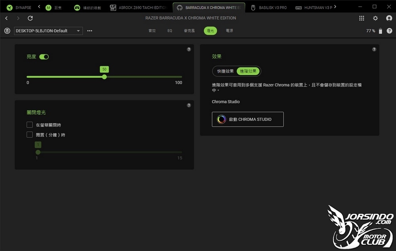The width and height of the screenshot is (396, 251).
Task: Open the user account profile icon
Action: [x=389, y=18]
